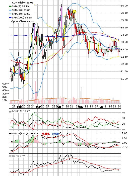Screen dimensions: 131x176
Task: Click the 40M volume axis label
Action: click(5, 90)
